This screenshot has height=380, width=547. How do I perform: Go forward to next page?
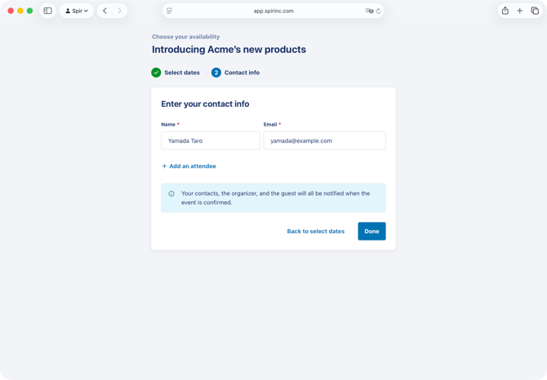(x=119, y=11)
